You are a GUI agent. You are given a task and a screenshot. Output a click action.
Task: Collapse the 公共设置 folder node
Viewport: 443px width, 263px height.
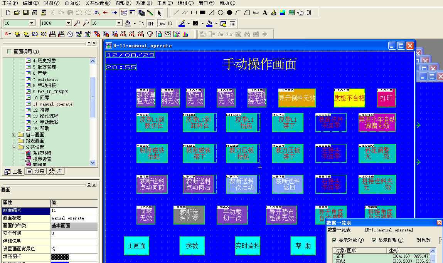pyautogui.click(x=14, y=147)
